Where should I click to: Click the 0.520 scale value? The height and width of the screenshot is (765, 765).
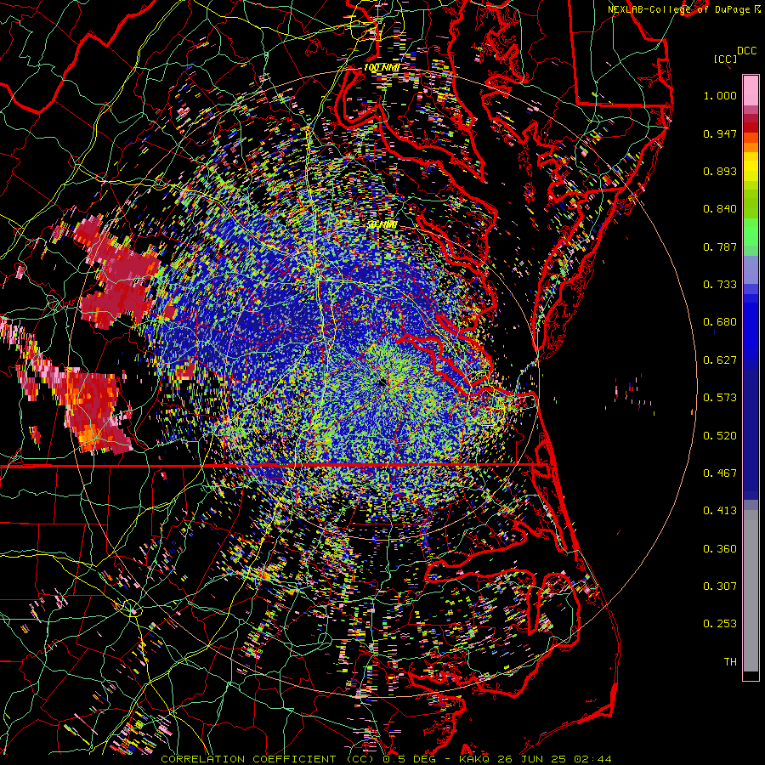[720, 436]
